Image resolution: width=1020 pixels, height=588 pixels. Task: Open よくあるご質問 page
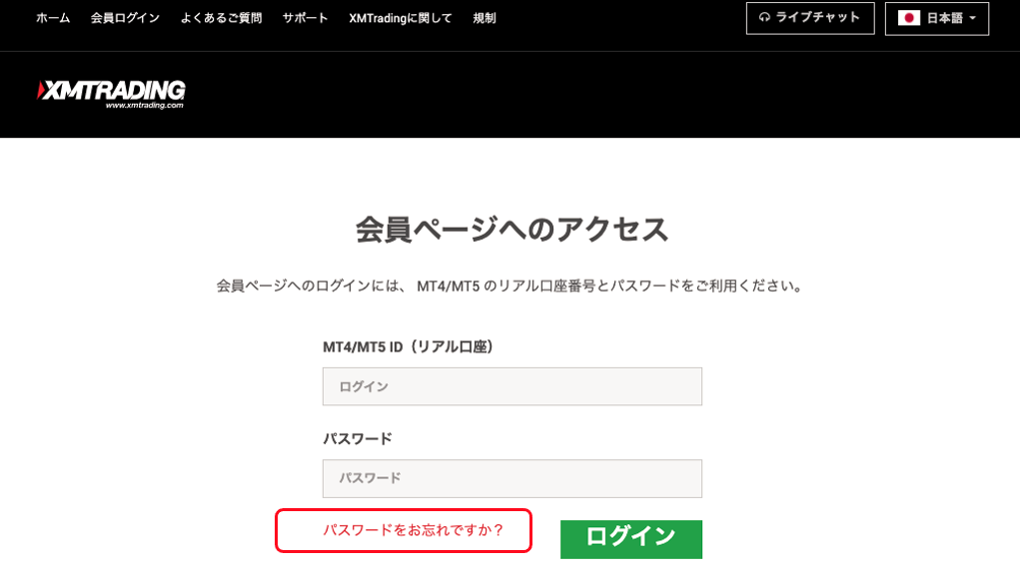click(221, 18)
